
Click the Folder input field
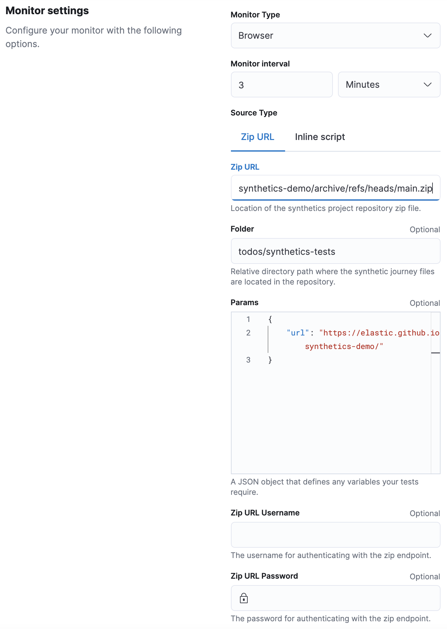335,251
